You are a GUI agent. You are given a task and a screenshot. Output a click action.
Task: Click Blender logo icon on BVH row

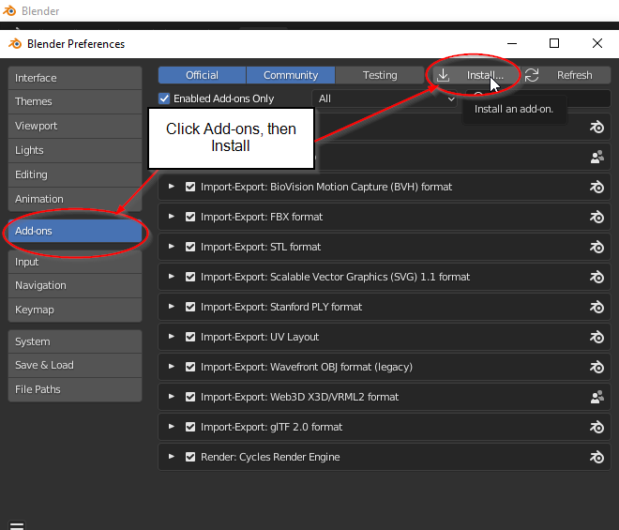click(596, 187)
